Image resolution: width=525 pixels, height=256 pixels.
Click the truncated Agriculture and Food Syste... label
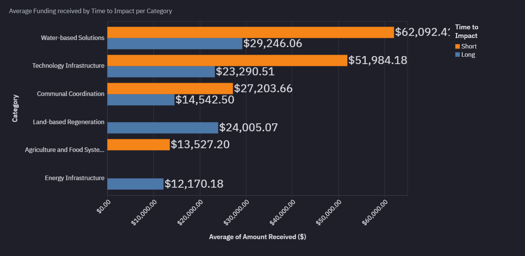(x=64, y=150)
